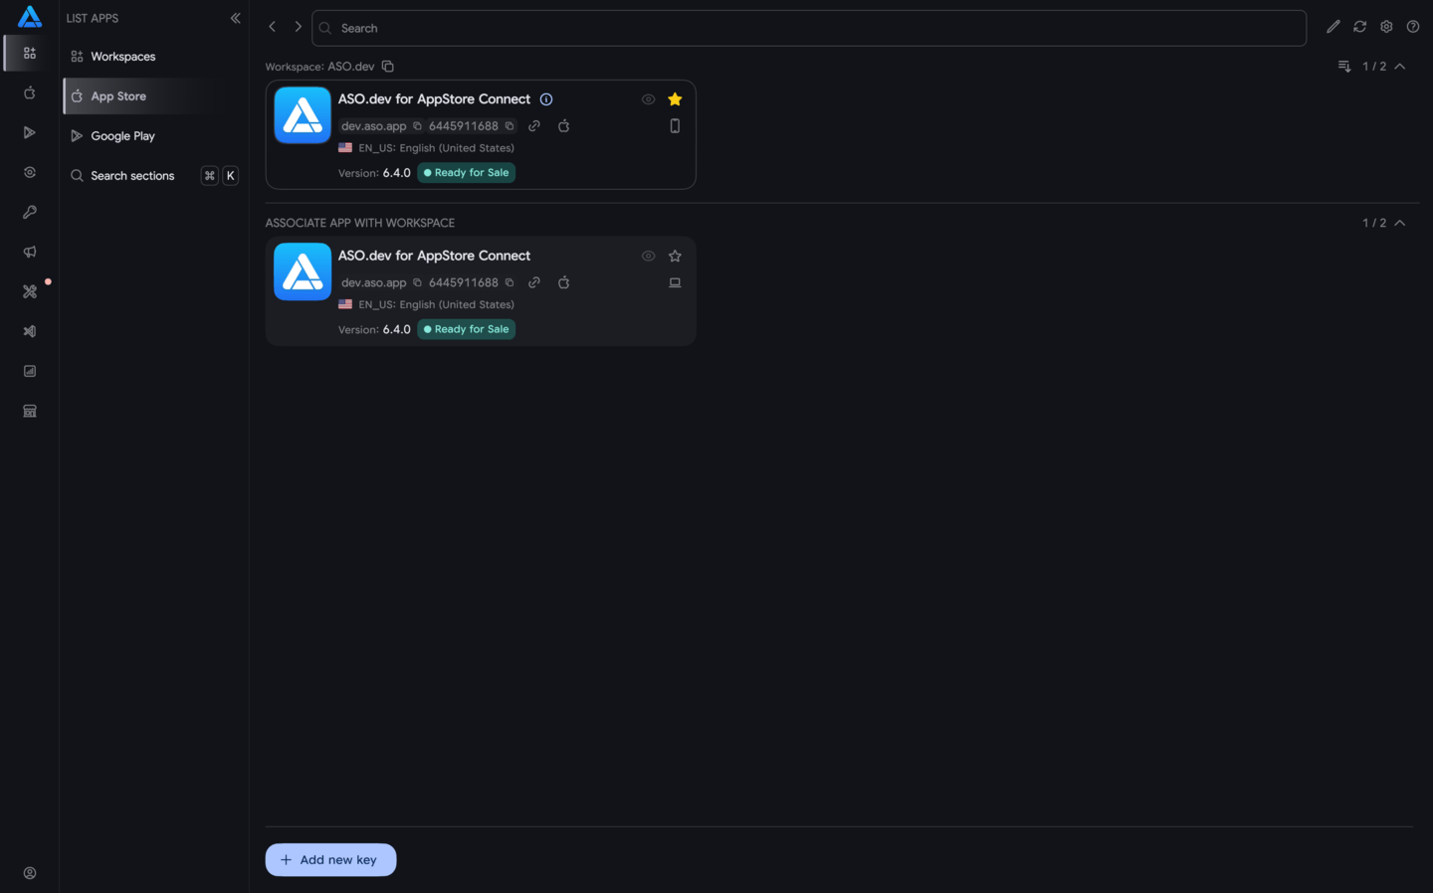Click the Add new key button

pos(330,860)
